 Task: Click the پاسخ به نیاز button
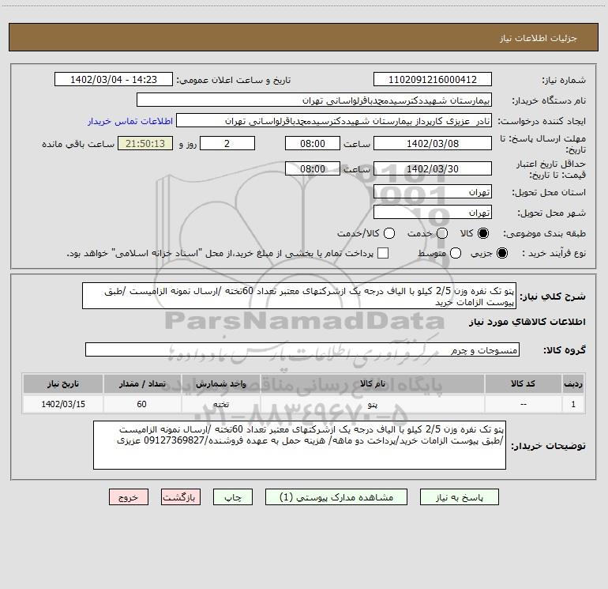coord(459,497)
